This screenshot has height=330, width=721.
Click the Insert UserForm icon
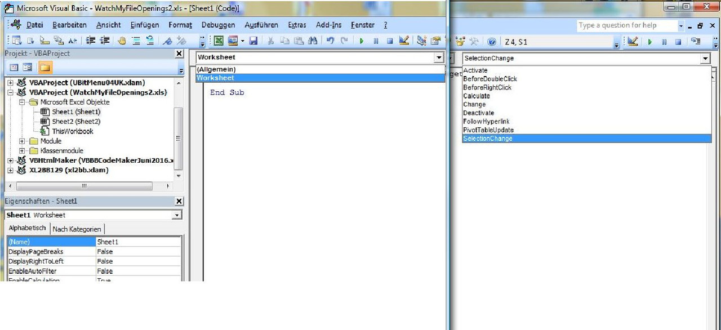233,41
